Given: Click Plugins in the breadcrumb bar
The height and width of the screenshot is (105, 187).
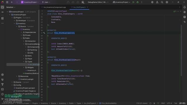Looking at the screenshot, I should tap(35, 103).
